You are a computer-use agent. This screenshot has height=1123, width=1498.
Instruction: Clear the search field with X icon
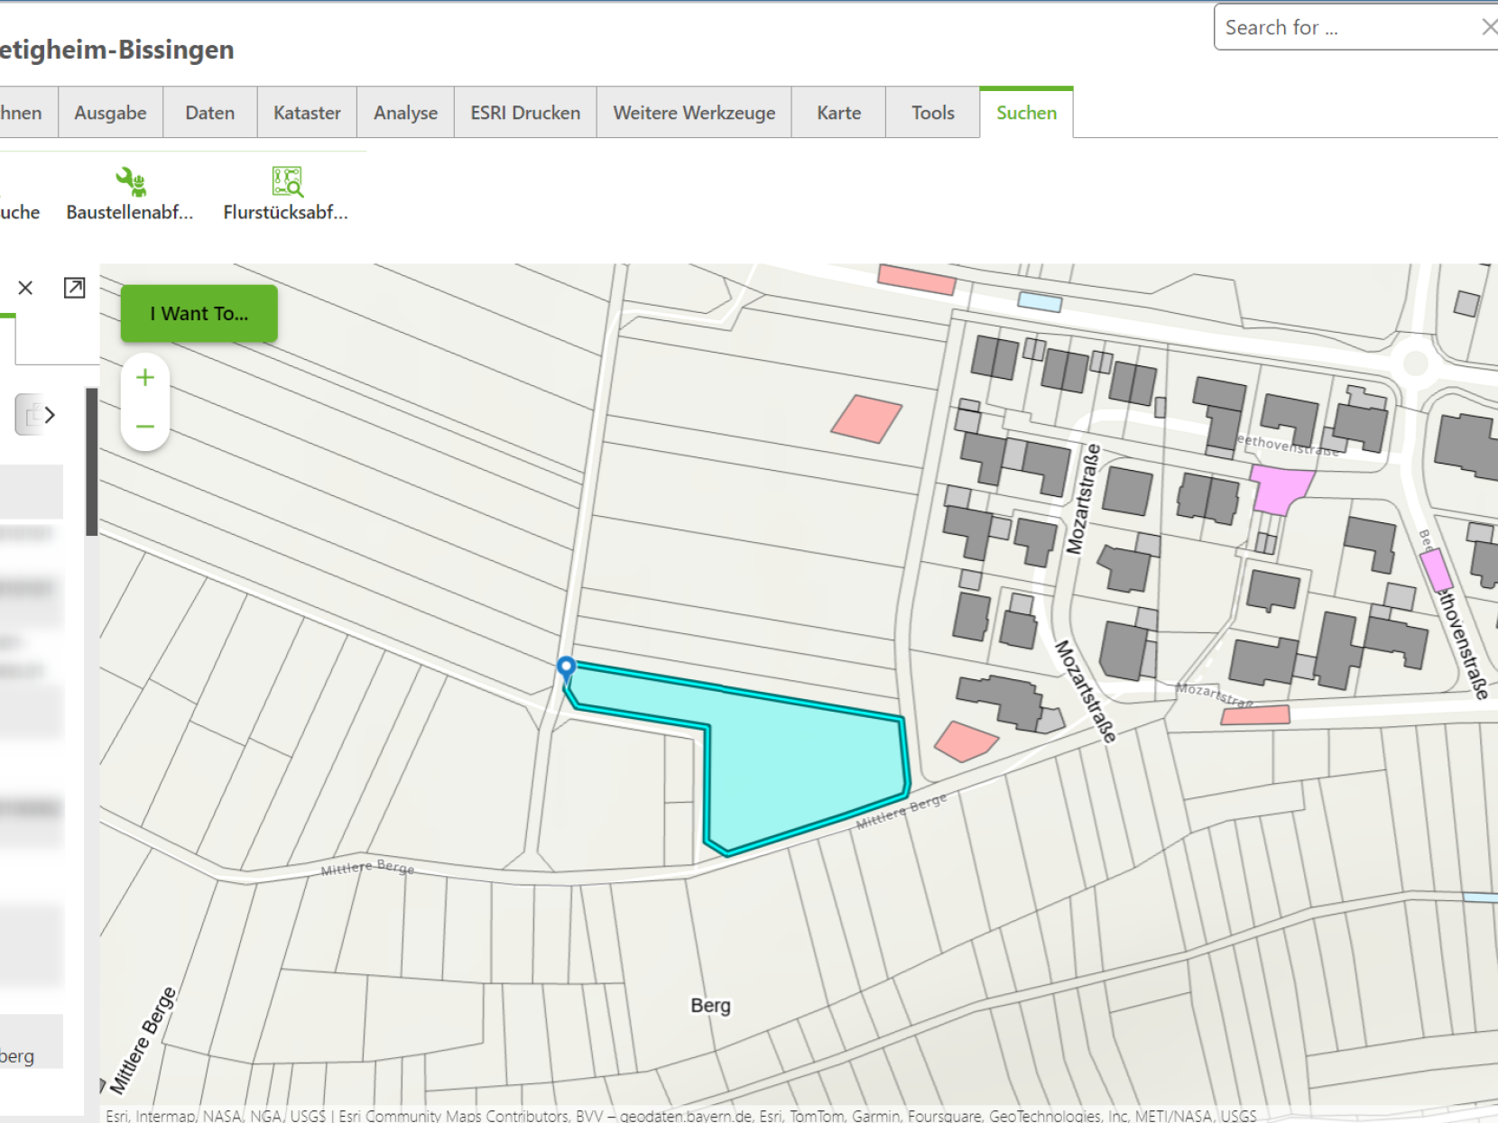pyautogui.click(x=1488, y=28)
